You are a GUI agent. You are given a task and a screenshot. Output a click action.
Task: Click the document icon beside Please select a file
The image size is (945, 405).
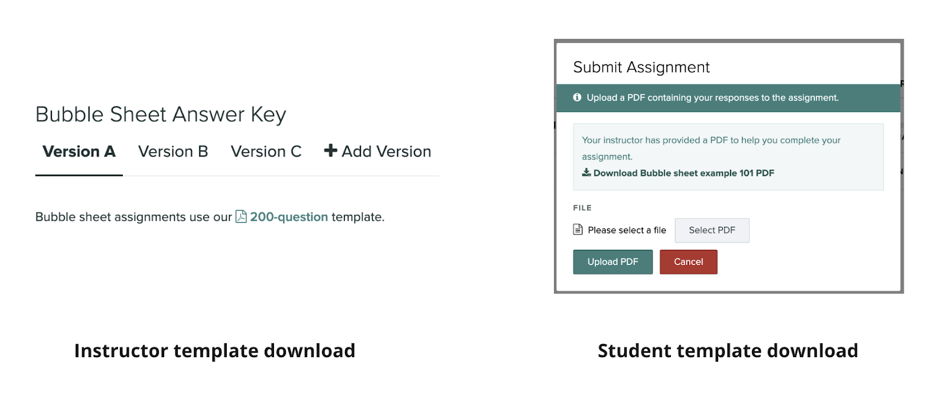578,230
